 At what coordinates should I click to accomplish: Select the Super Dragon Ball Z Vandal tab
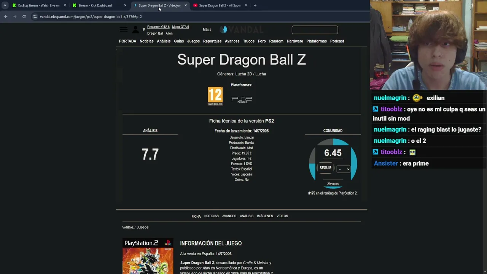coord(159,5)
